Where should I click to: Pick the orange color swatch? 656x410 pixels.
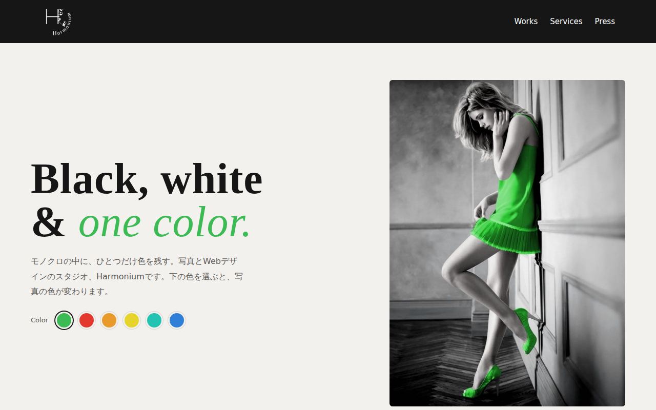(109, 320)
